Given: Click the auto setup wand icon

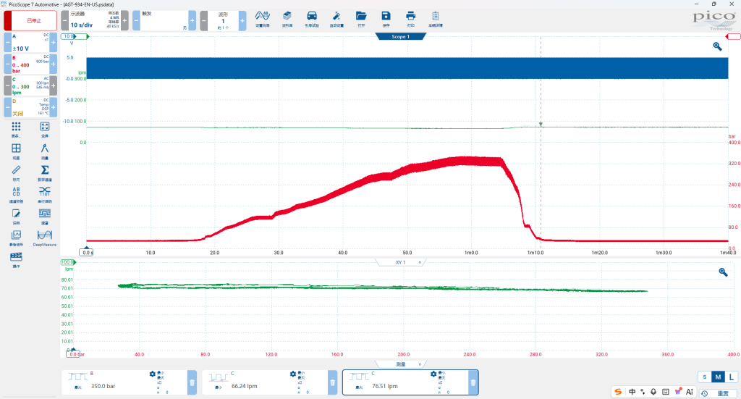Looking at the screenshot, I should coord(336,19).
